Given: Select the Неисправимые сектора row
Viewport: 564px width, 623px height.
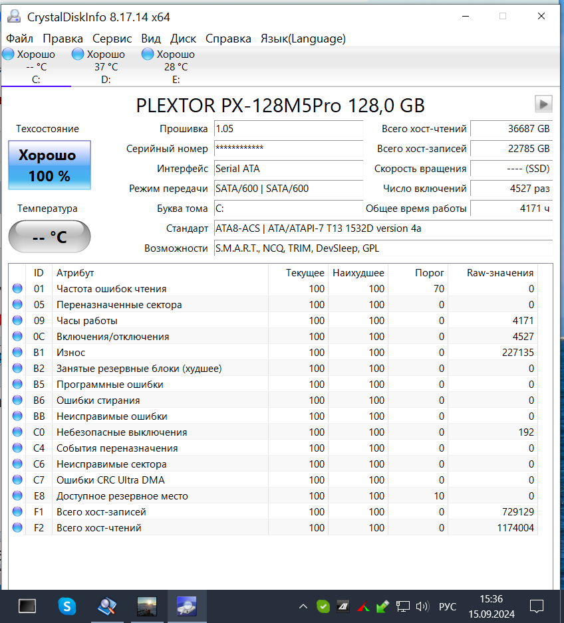Looking at the screenshot, I should point(273,464).
